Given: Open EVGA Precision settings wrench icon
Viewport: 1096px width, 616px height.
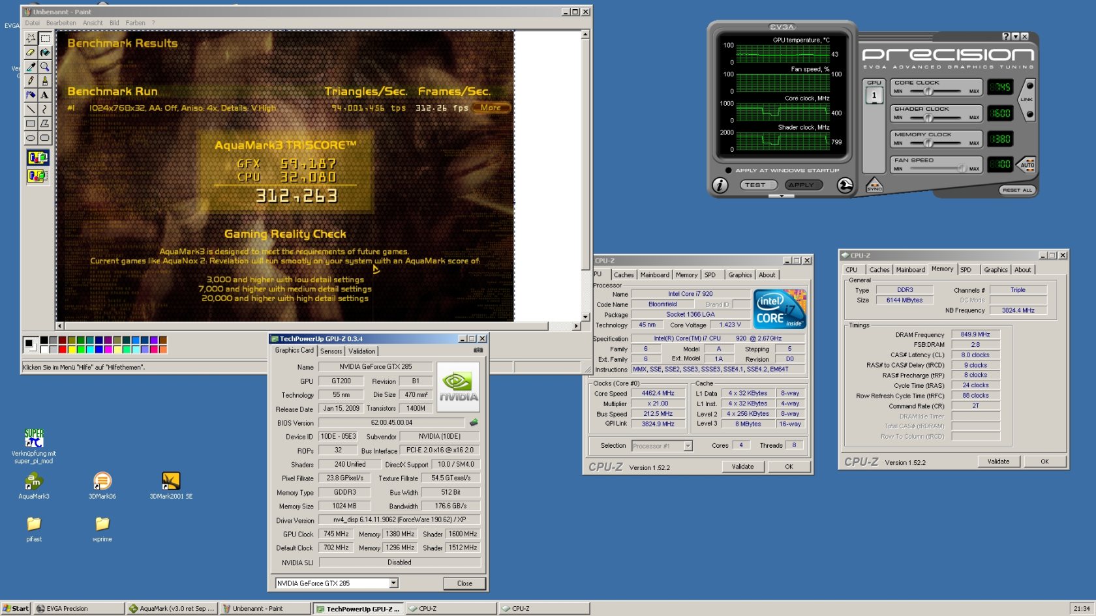Looking at the screenshot, I should (845, 186).
